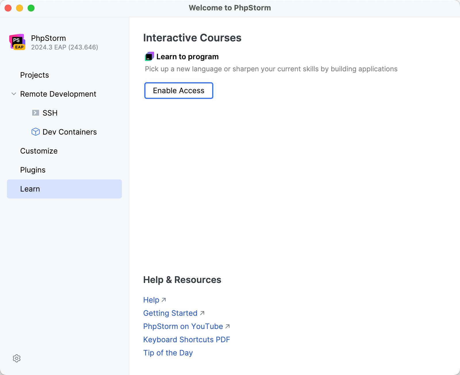Switch to the Plugins section
Screen dimensions: 460x375
click(33, 170)
